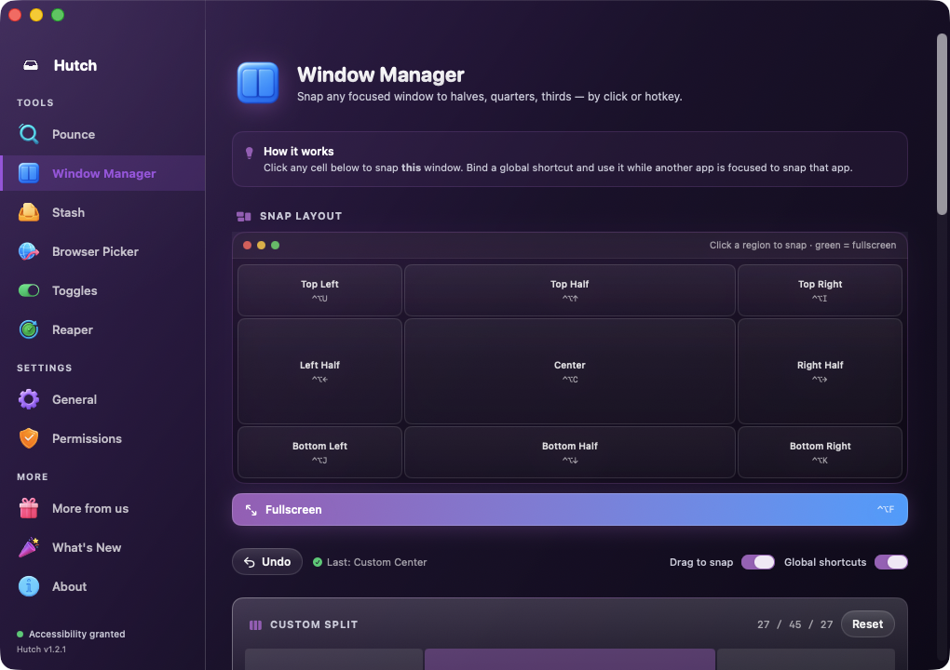Viewport: 950px width, 670px height.
Task: Click the green Accessibility granted status dot
Action: [x=20, y=635]
